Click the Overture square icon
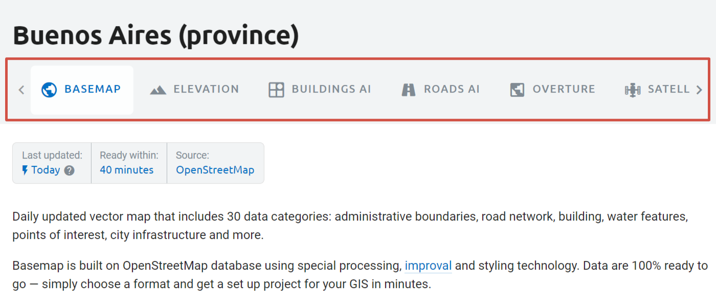 click(x=517, y=90)
